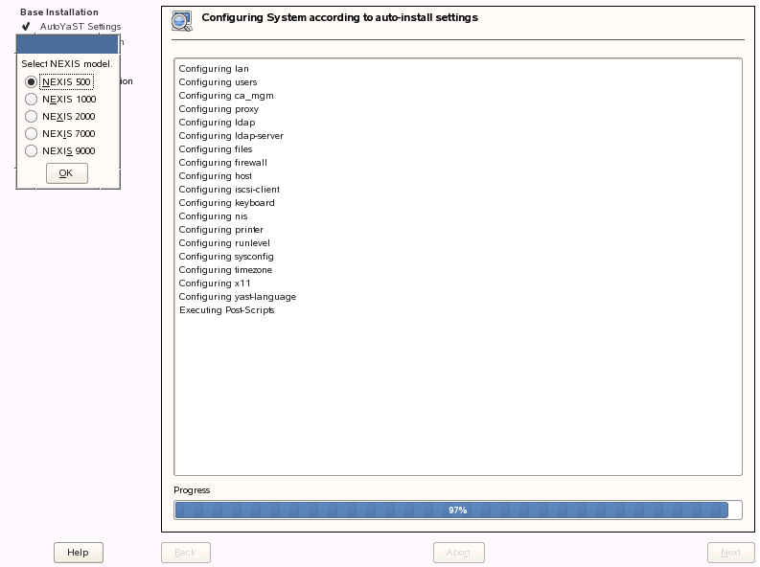Click the 'Configuring System according to auto-install settings' heading

(x=340, y=17)
